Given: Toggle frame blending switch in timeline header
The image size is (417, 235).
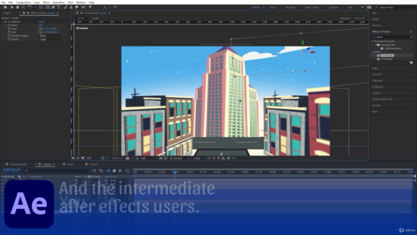Looking at the screenshot, I should click(114, 171).
